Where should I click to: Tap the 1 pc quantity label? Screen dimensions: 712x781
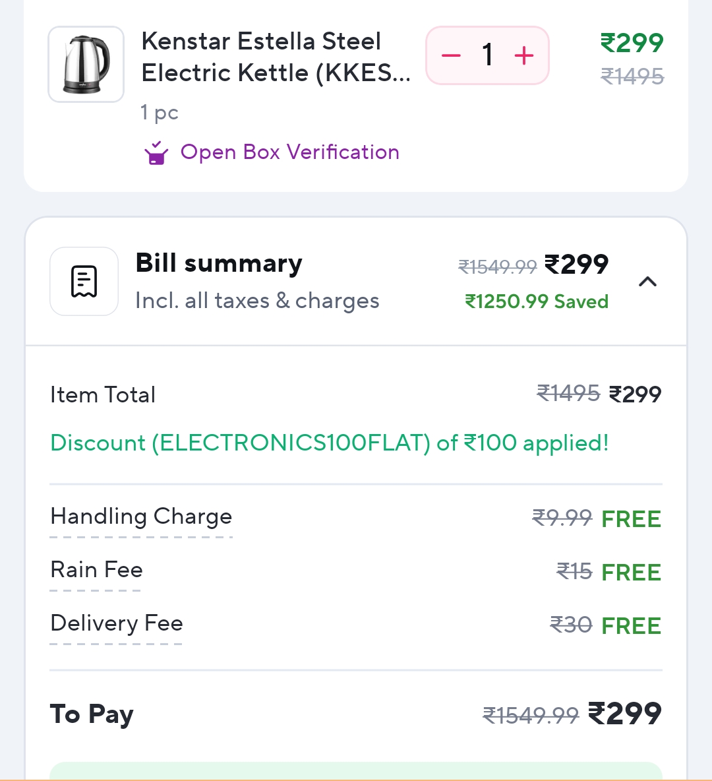point(159,113)
